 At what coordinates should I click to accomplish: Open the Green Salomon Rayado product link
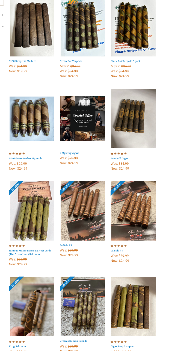pos(73,341)
